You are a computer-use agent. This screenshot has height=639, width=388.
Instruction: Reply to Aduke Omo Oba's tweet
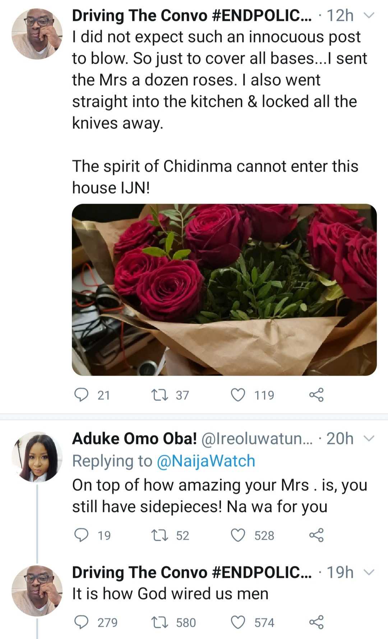click(x=81, y=535)
